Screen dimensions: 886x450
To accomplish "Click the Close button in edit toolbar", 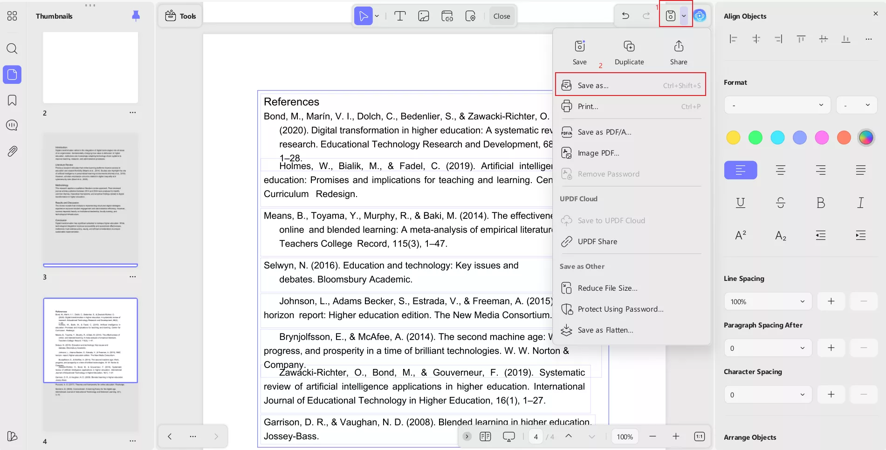I will pyautogui.click(x=501, y=16).
